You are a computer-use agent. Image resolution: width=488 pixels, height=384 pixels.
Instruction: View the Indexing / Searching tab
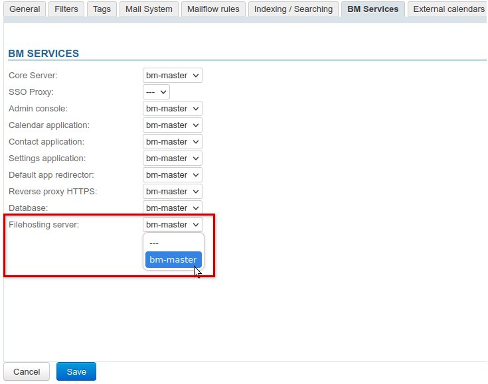tap(293, 9)
